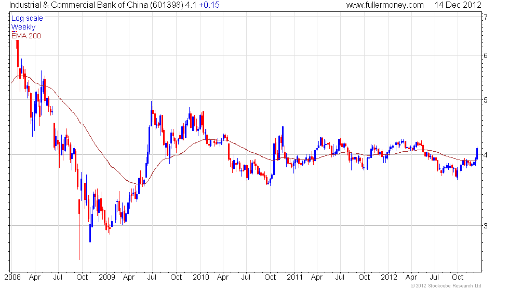Click the x-axis label 2012
The width and height of the screenshot is (509, 290).
click(389, 278)
